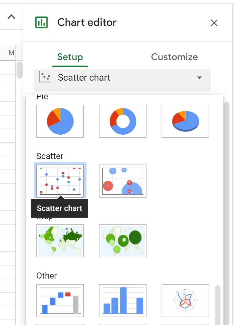
Task: Select the geo map chart thumbnail
Action: pyautogui.click(x=60, y=241)
